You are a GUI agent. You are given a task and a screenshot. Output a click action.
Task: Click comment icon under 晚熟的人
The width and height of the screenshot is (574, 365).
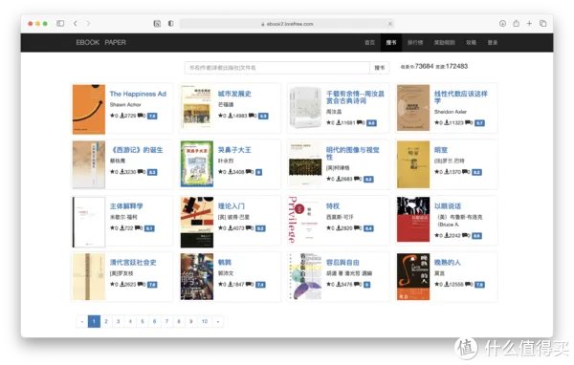pyautogui.click(x=468, y=284)
